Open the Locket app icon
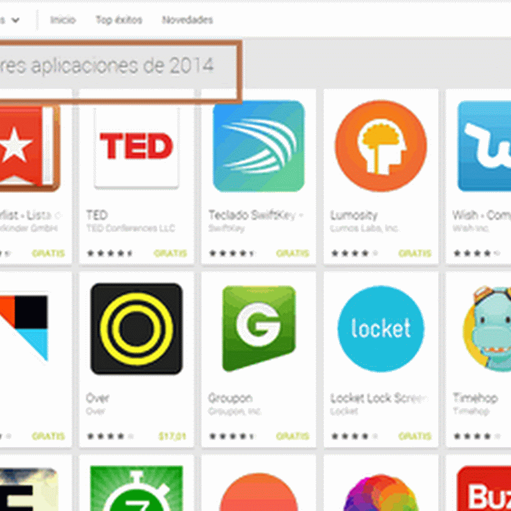The height and width of the screenshot is (511, 511). point(381,328)
